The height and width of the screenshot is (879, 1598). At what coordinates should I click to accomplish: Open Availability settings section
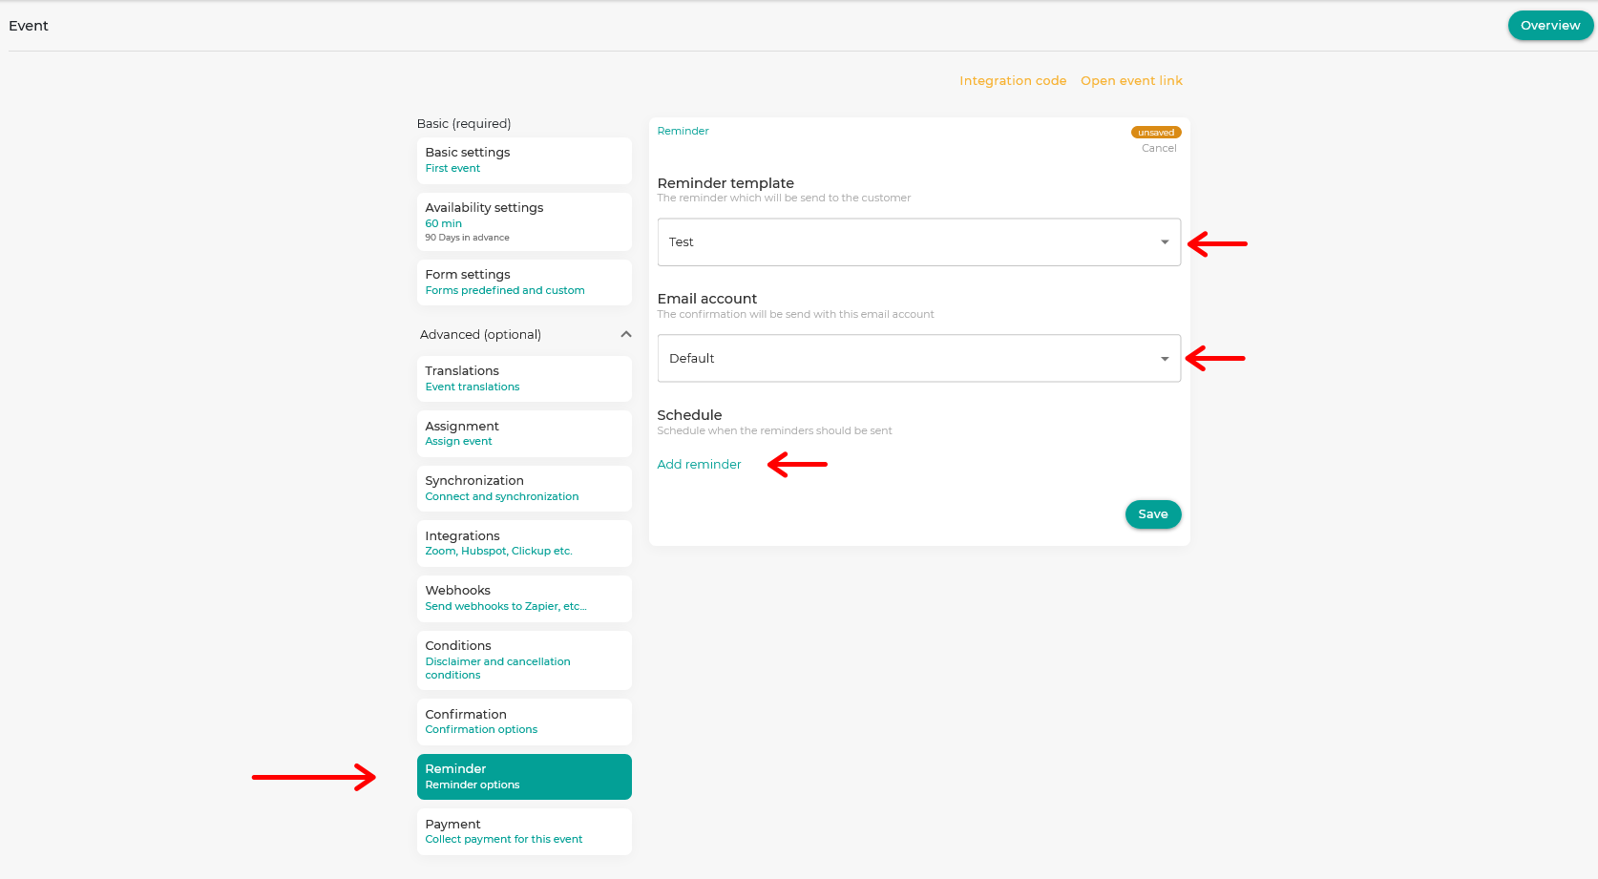pos(524,221)
